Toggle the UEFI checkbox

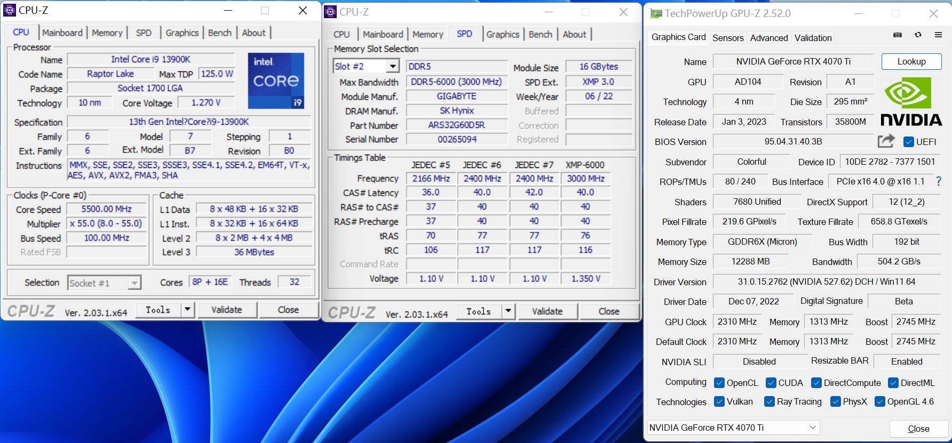pyautogui.click(x=908, y=142)
